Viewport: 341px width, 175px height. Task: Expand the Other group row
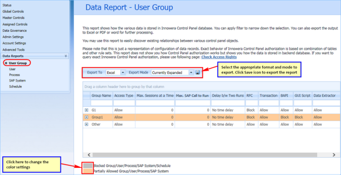(86, 124)
